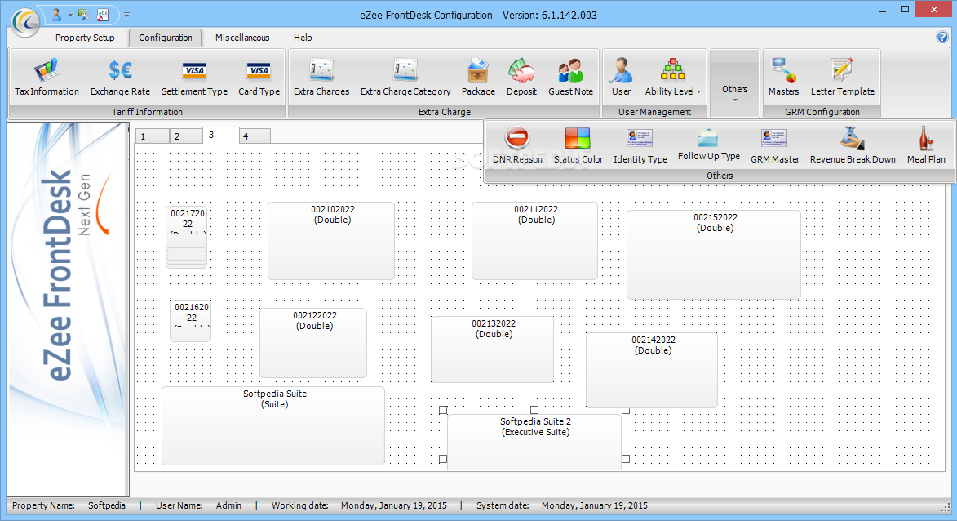This screenshot has height=521, width=957.
Task: Expand dropdown arrow next to user icon
Action: (x=70, y=15)
